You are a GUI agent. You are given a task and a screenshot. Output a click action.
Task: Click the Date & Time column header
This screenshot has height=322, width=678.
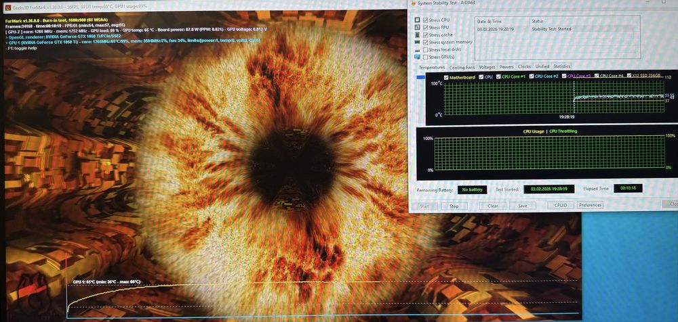(489, 21)
